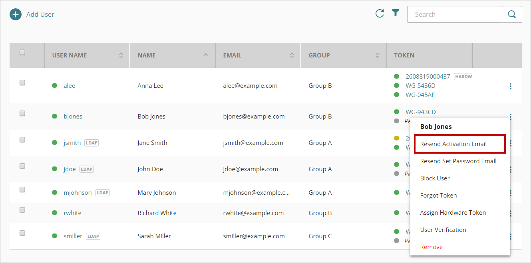
Task: Click the search magnifier icon
Action: click(x=512, y=14)
